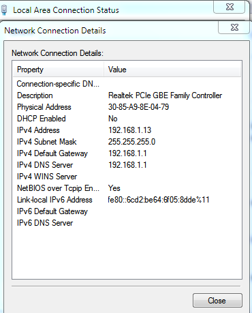The width and height of the screenshot is (252, 313).
Task: Select the IPv4 Default Gateway row
Action: pos(127,153)
